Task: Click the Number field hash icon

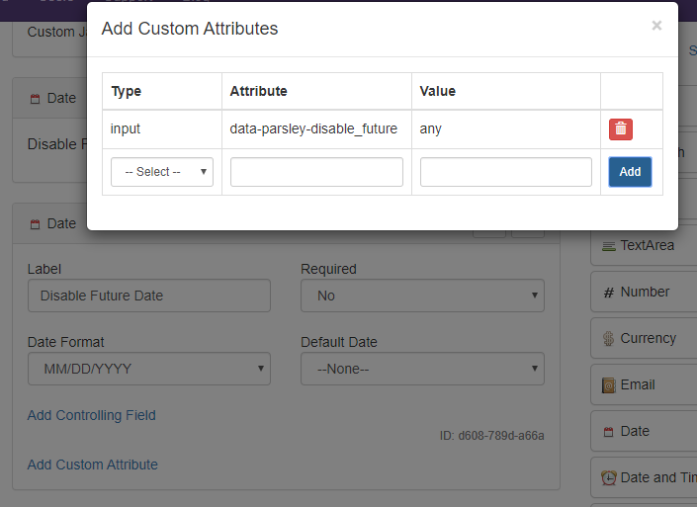Action: (609, 293)
